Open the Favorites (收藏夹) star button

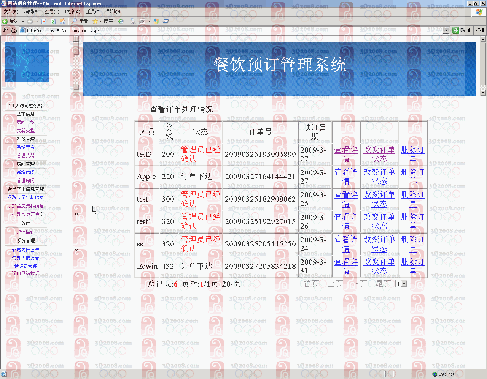click(103, 21)
